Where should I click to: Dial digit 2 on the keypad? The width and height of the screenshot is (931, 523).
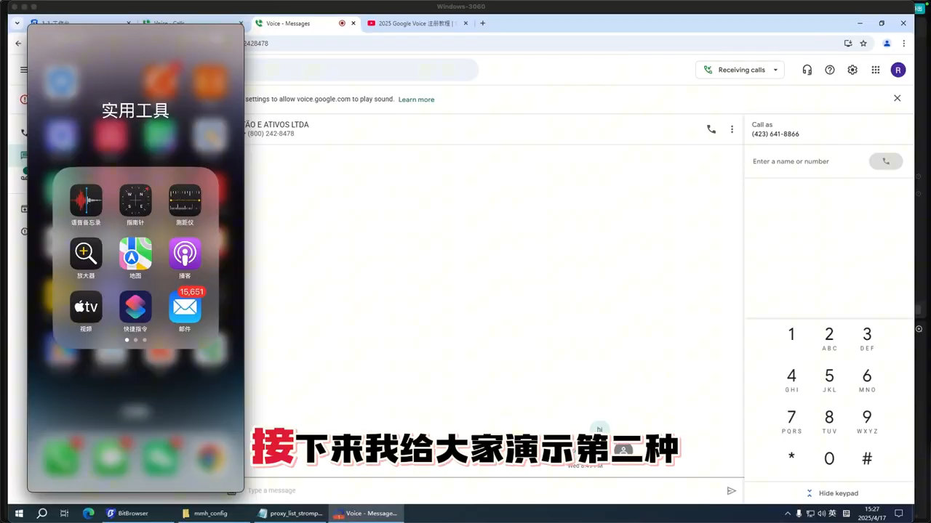pyautogui.click(x=829, y=338)
